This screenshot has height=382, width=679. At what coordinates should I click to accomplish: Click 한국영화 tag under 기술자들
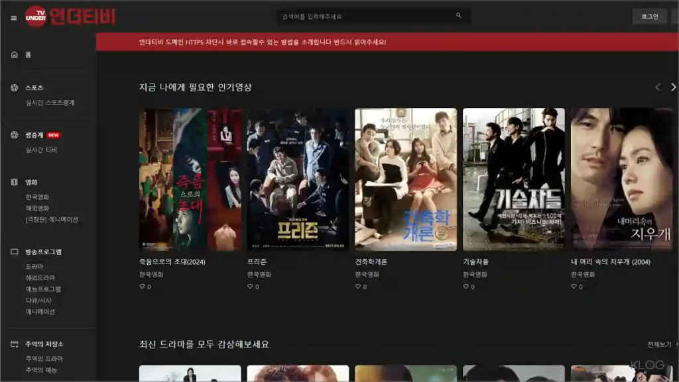click(x=475, y=274)
